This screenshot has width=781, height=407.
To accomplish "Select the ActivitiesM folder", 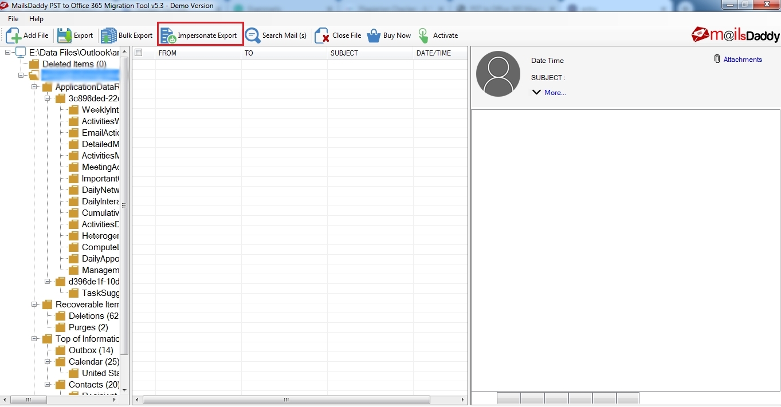I will point(94,155).
